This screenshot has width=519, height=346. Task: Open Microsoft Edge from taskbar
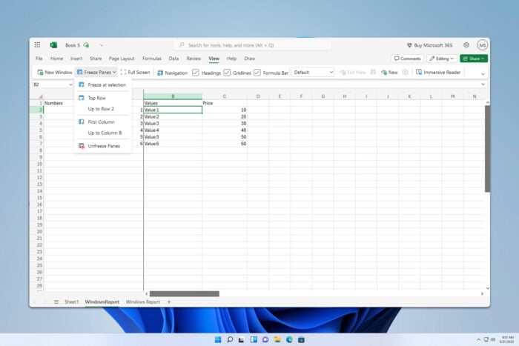(x=289, y=340)
